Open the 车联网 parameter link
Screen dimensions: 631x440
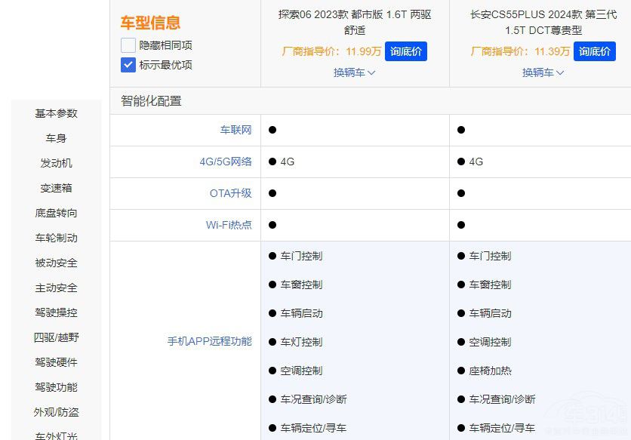tap(235, 130)
